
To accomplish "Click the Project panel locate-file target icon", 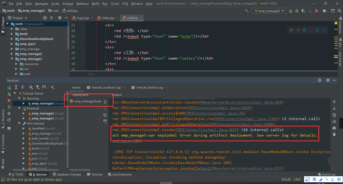I will click(45, 18).
